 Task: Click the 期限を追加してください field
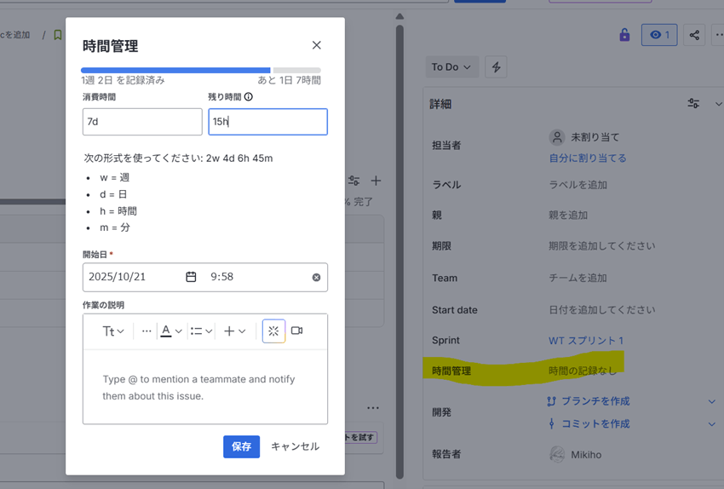coord(601,245)
